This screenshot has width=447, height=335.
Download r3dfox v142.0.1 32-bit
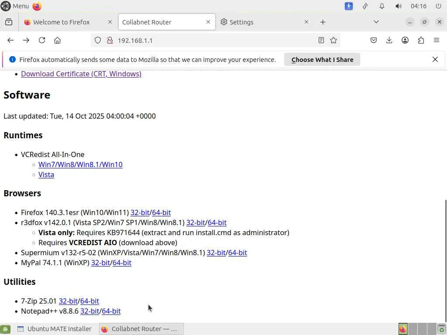196,222
